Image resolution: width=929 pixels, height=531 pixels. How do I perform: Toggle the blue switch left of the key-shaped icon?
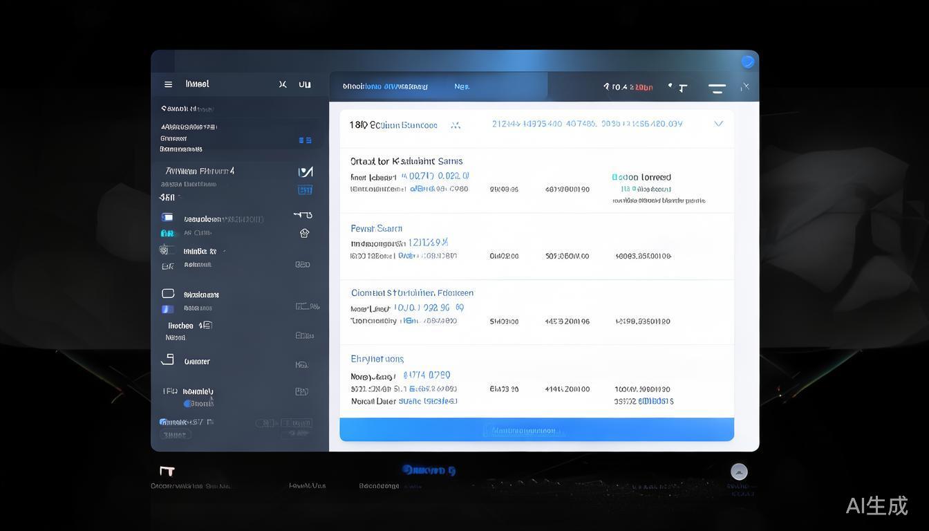tap(167, 217)
